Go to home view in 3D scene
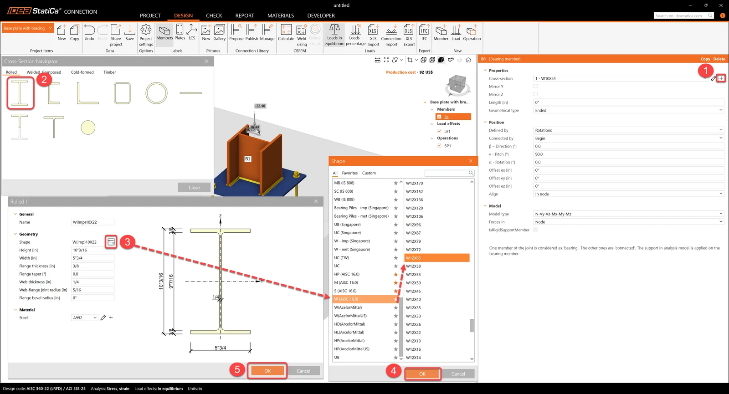The image size is (729, 394). [468, 60]
